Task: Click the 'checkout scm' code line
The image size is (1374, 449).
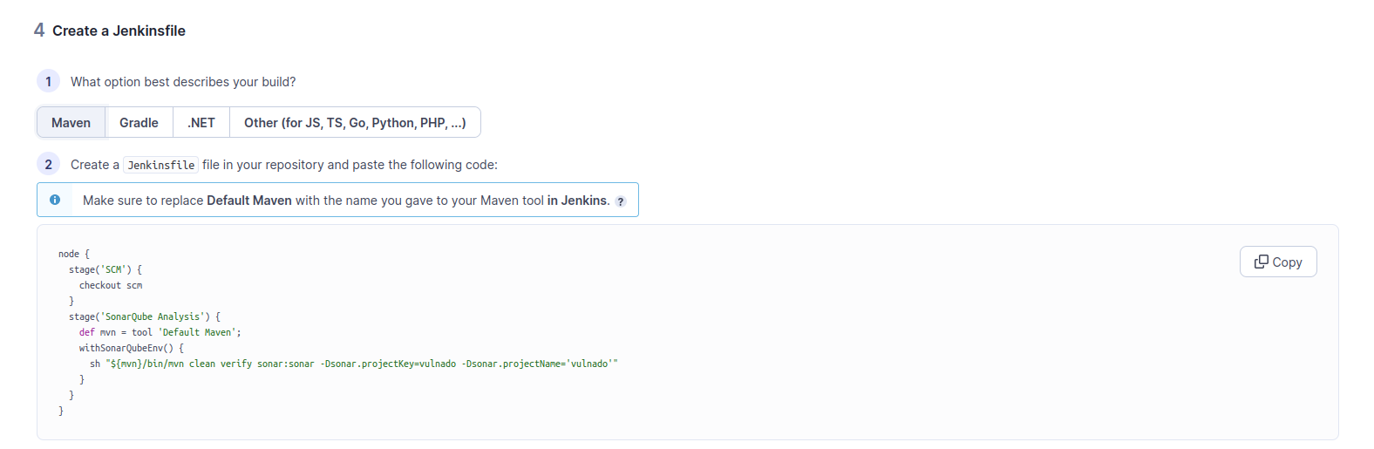Action: point(111,285)
